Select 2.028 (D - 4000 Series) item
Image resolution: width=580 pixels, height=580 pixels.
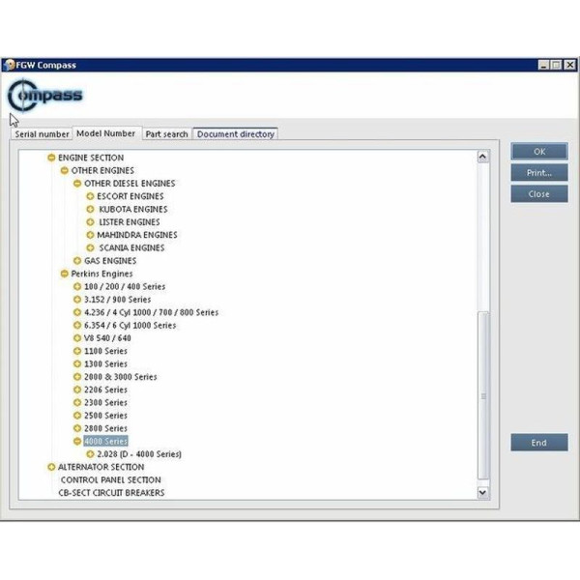(x=139, y=454)
